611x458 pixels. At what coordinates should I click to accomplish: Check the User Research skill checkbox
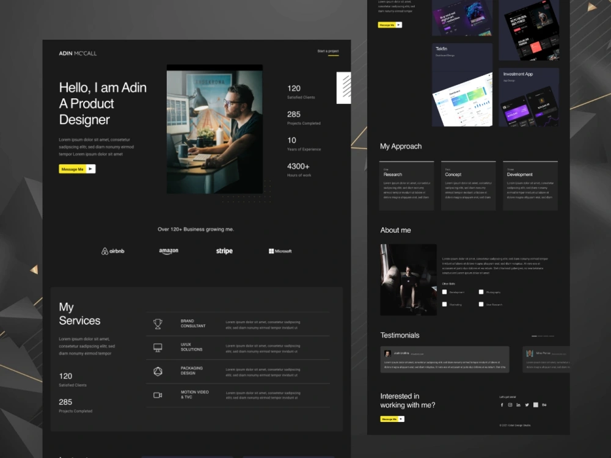click(481, 304)
